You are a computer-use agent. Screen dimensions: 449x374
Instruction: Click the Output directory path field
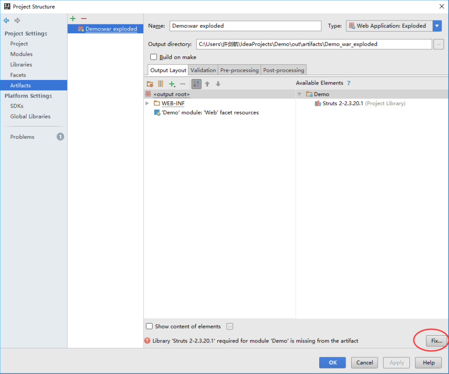[x=314, y=44]
